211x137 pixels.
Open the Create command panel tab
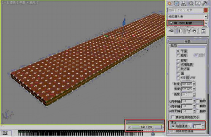pos(169,3)
